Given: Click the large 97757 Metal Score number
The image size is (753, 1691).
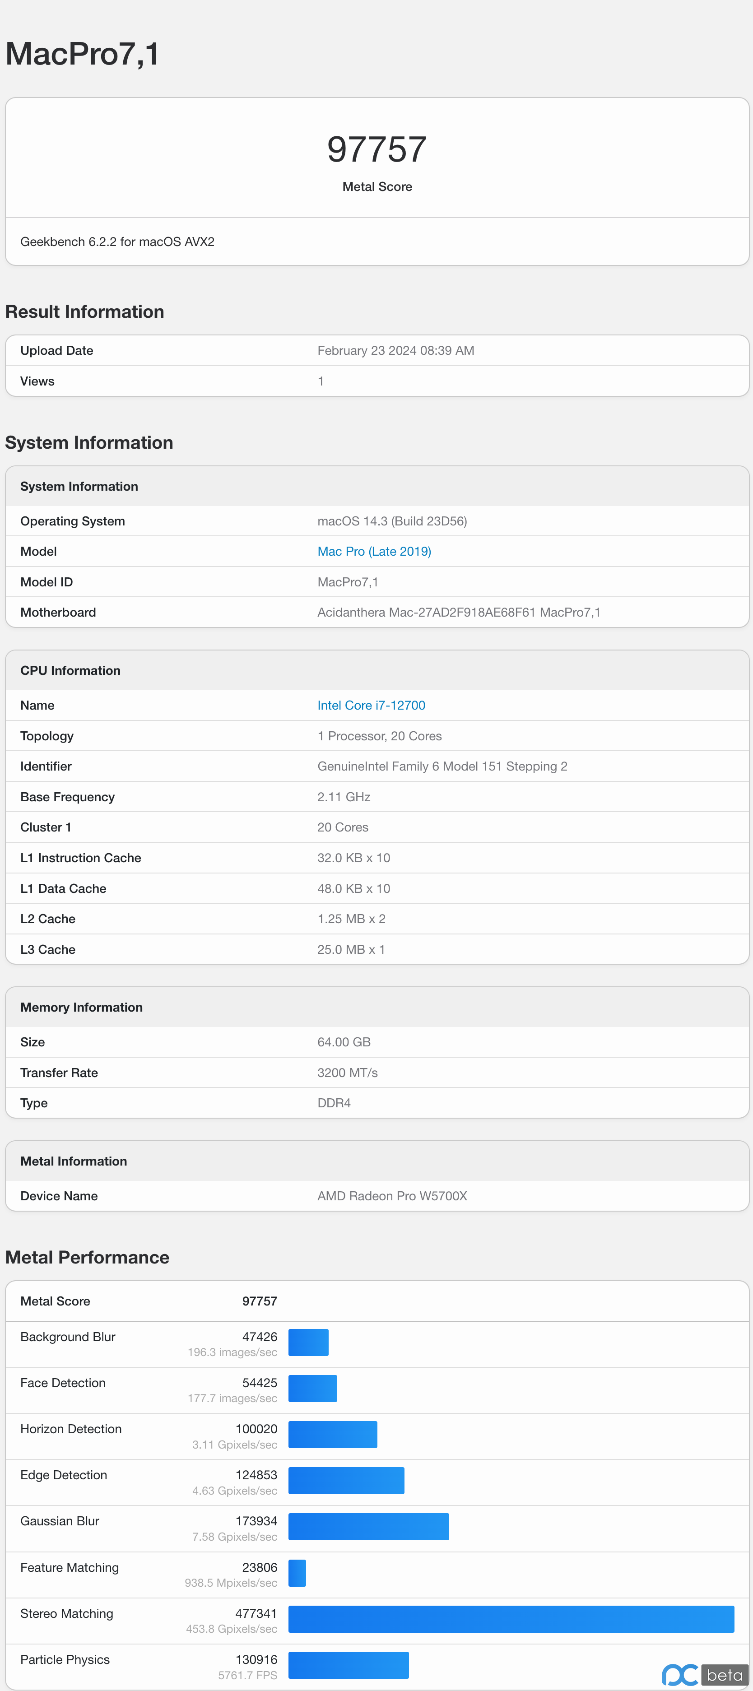Looking at the screenshot, I should coord(377,149).
